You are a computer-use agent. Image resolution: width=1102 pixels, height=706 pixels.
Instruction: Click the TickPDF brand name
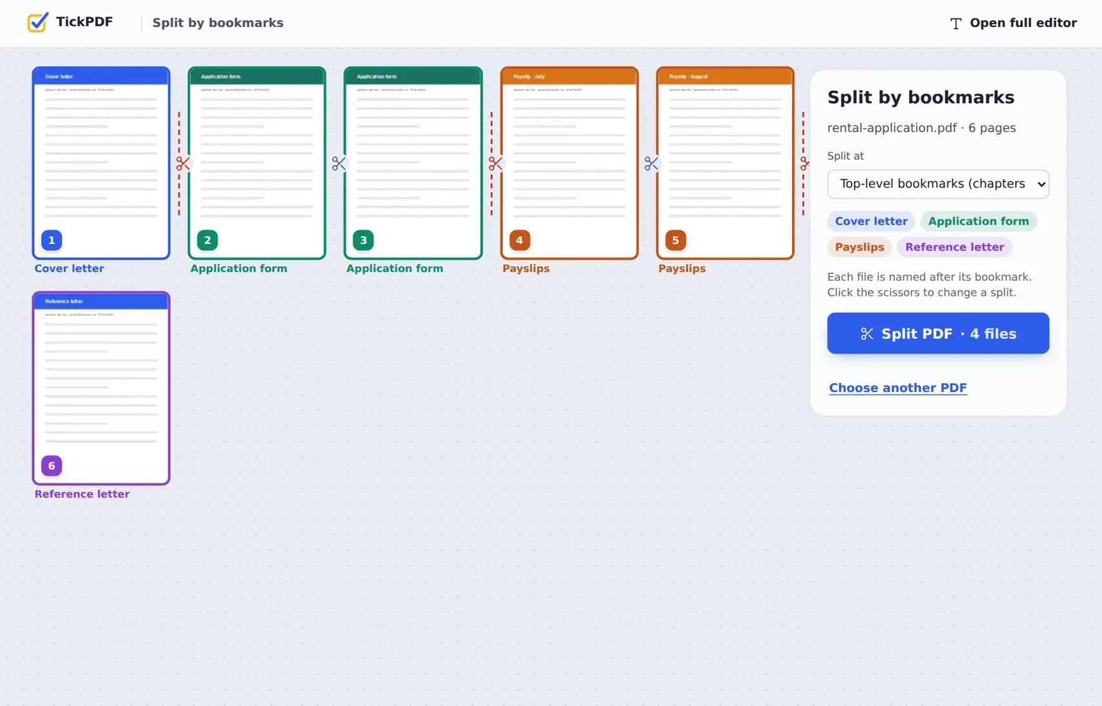(85, 22)
